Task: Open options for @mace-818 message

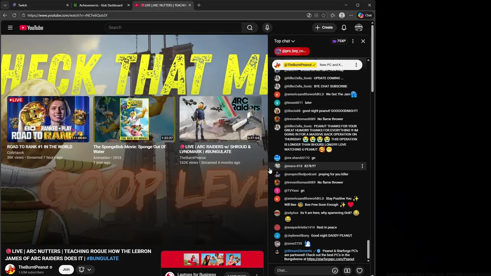Action: click(362, 166)
